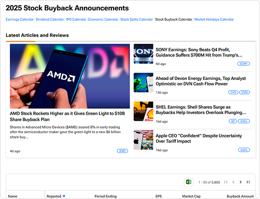Image resolution: width=260 pixels, height=199 pixels.
Task: Read Apple CEO Confident article
Action: [199, 138]
